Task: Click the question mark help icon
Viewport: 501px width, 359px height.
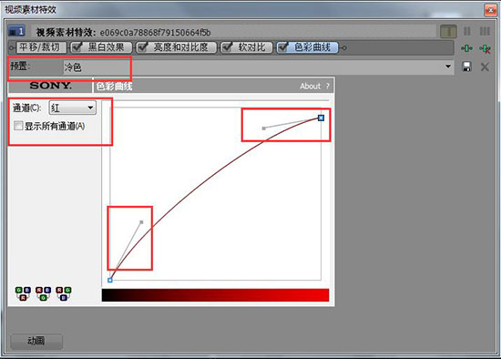Action: click(328, 86)
